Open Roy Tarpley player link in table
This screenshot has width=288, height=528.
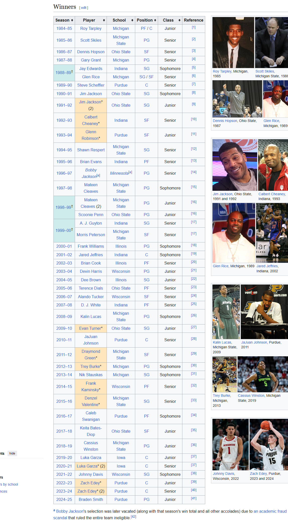point(91,29)
